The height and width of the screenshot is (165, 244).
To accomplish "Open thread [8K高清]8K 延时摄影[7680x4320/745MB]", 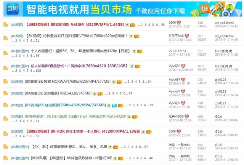I will point(58,93).
